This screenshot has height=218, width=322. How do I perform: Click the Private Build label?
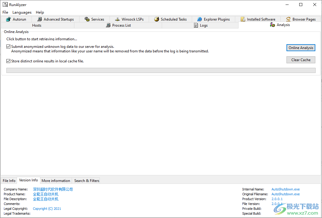252,209
